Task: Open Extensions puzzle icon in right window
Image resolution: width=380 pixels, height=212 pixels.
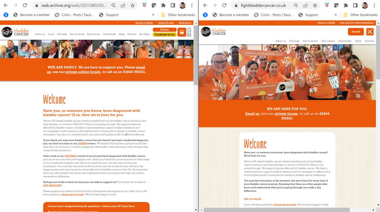Action: tap(346, 5)
